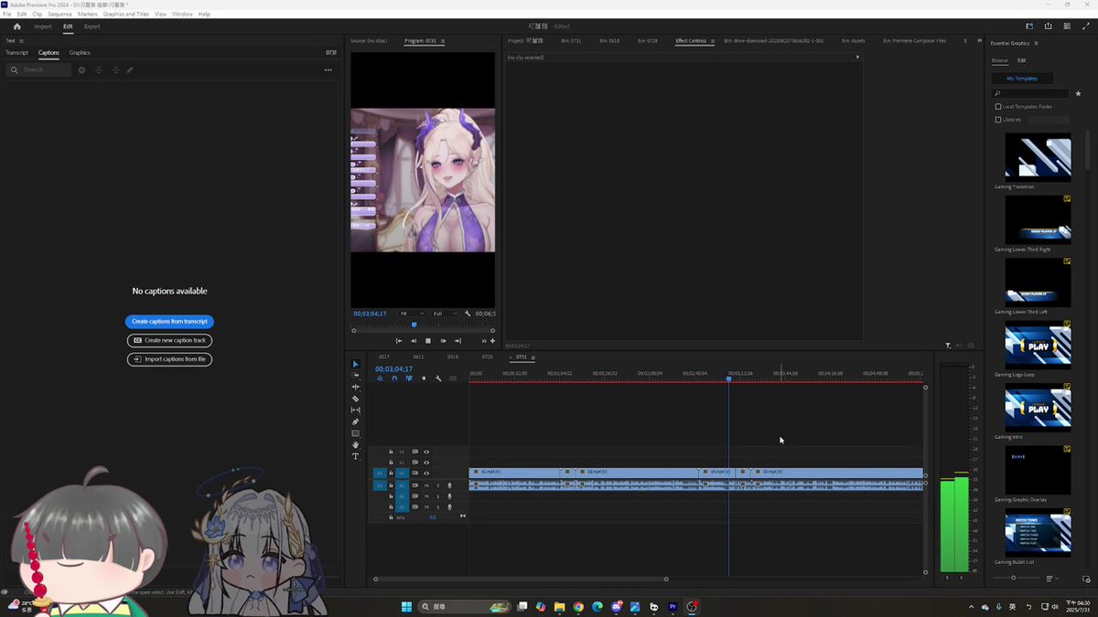Select My Templates button
The width and height of the screenshot is (1098, 617).
click(1022, 79)
